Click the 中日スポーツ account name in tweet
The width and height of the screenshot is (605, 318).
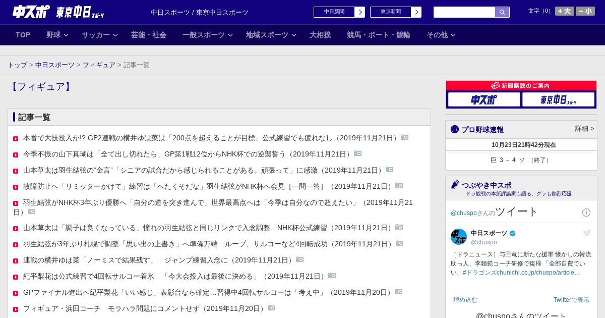(x=489, y=233)
